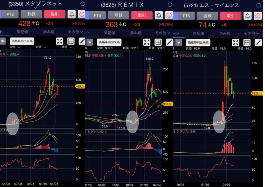The height and width of the screenshot is (187, 265).
Task: Select the drawing pencil tool in エス・サイエンス panel
Action: (x=258, y=43)
